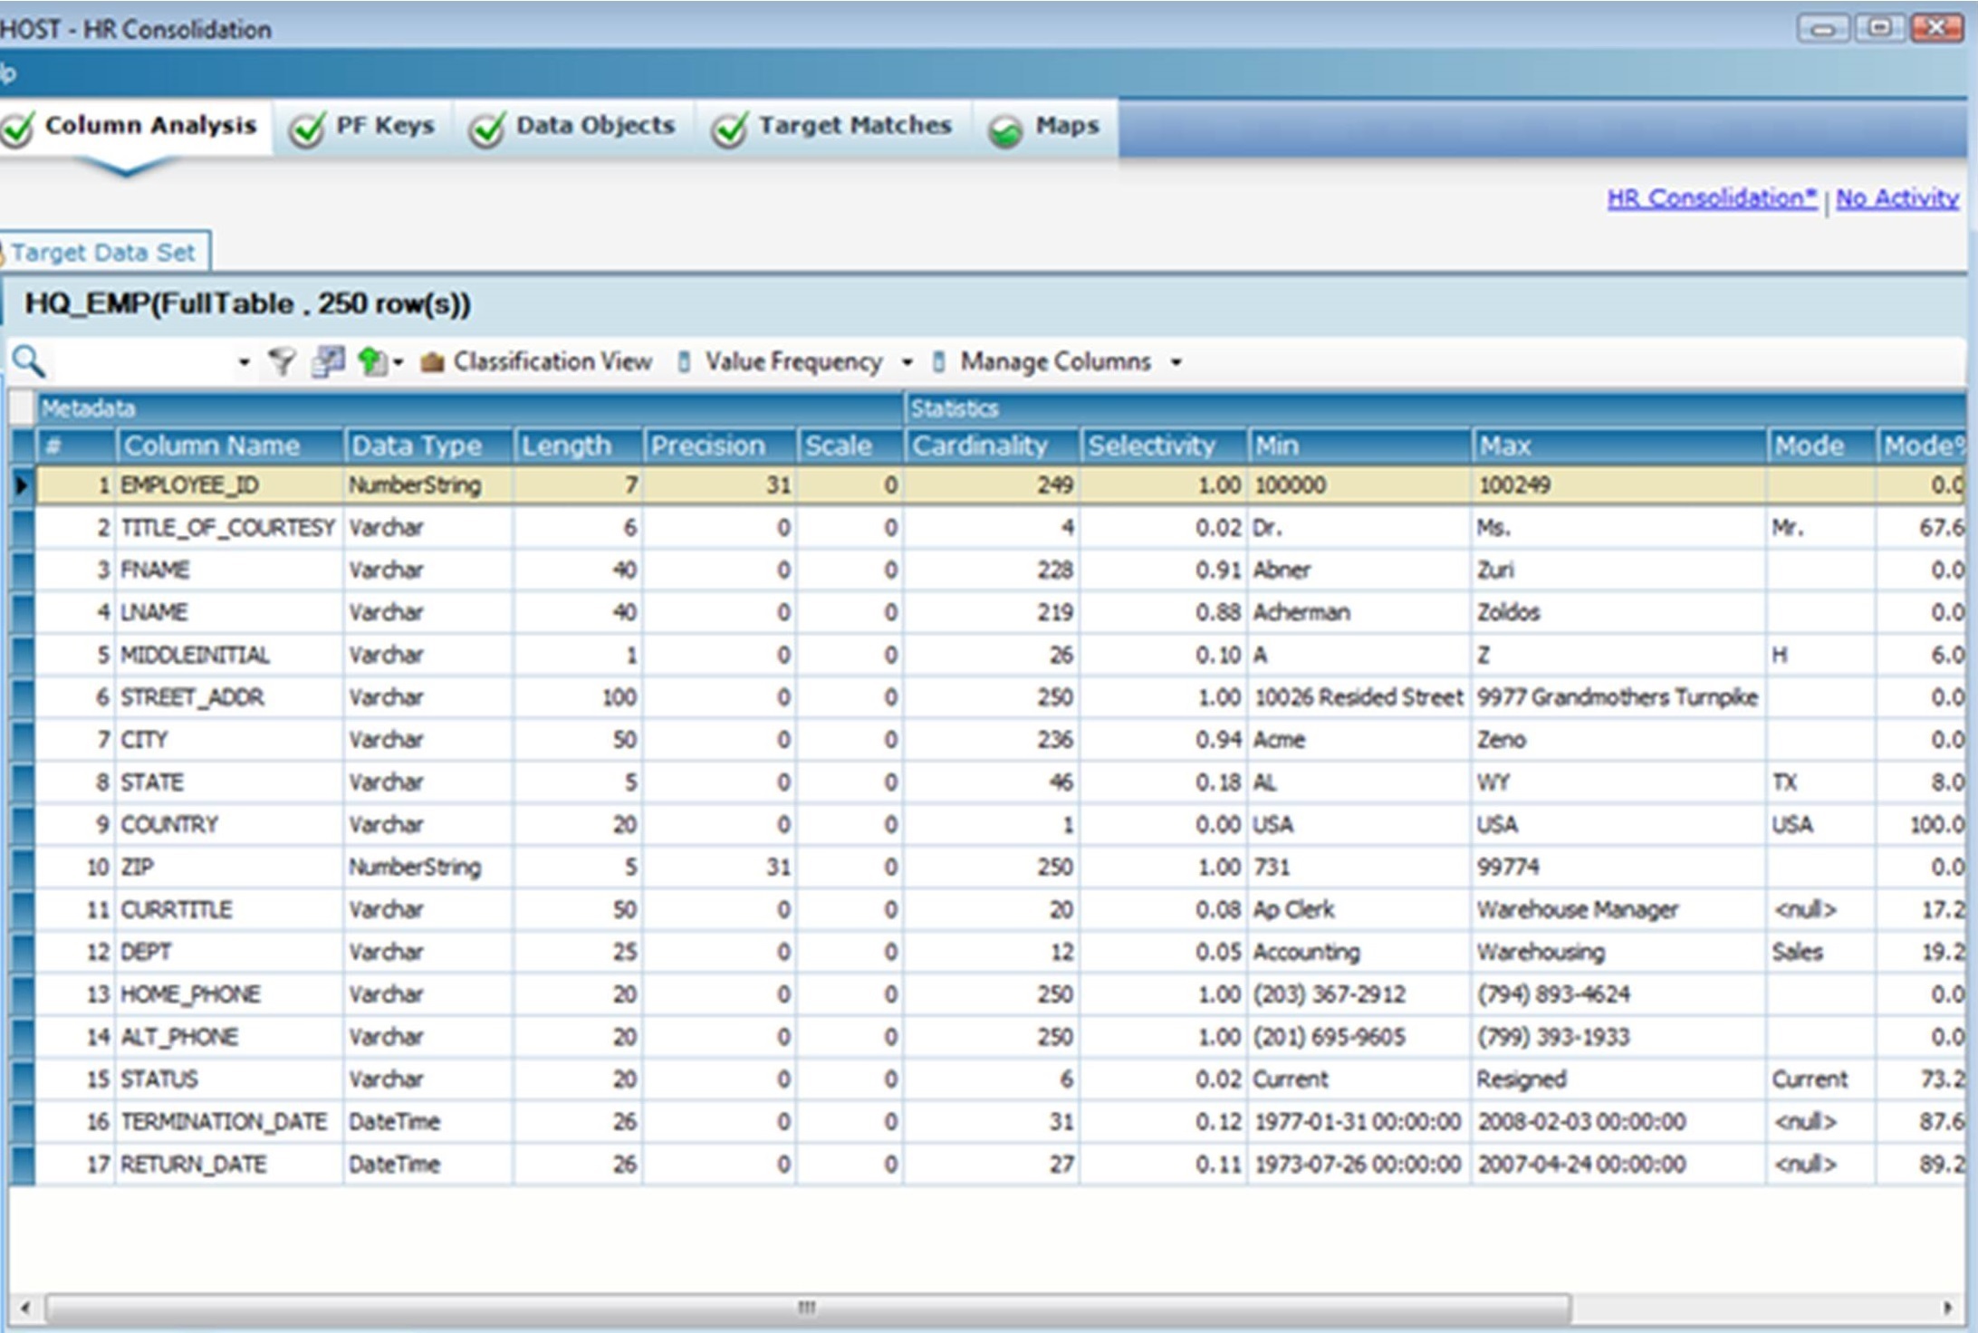Open the No Activity link

point(1897,197)
